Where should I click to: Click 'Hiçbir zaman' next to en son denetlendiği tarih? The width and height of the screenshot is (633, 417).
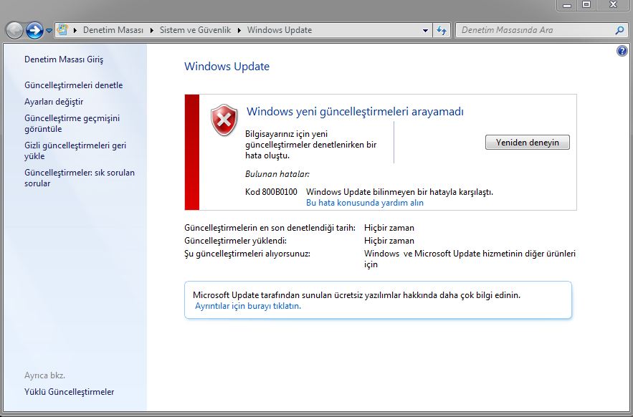pos(389,228)
